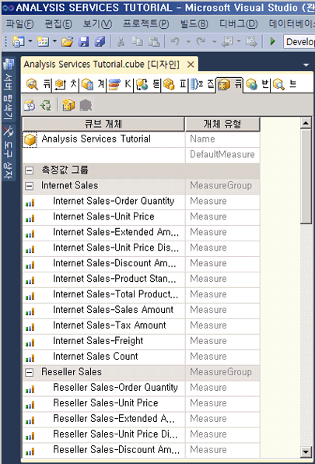
Task: Open the 빌드(B) menu
Action: [x=194, y=23]
